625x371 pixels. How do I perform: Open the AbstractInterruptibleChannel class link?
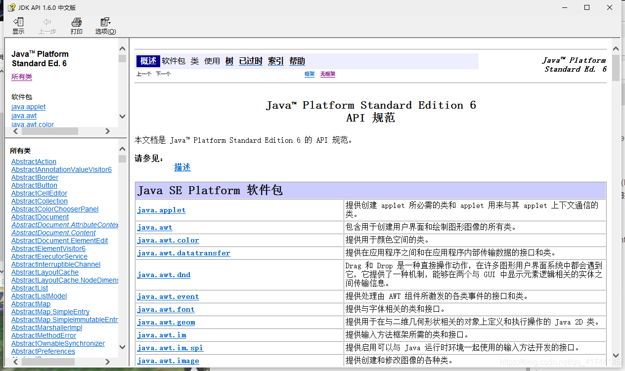[56, 264]
